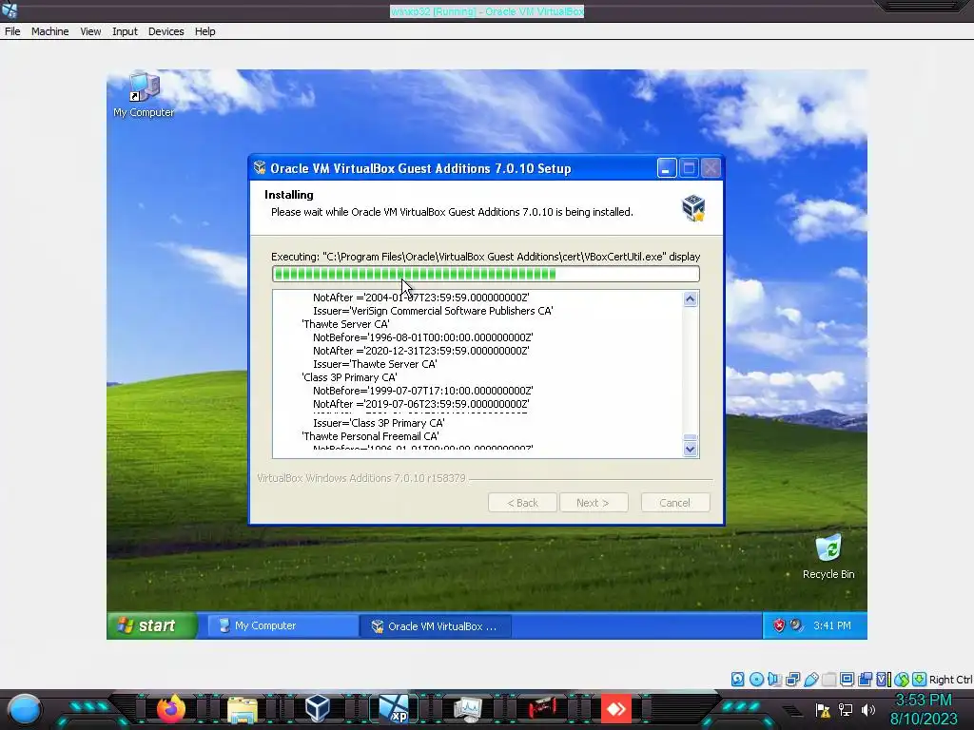
Task: Click the VirtualBox cube logo in Setup header
Action: click(x=693, y=208)
